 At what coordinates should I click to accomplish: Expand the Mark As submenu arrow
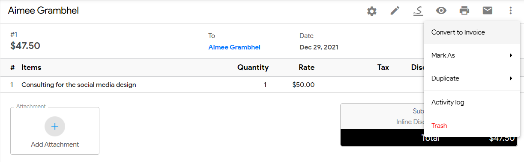pyautogui.click(x=511, y=55)
